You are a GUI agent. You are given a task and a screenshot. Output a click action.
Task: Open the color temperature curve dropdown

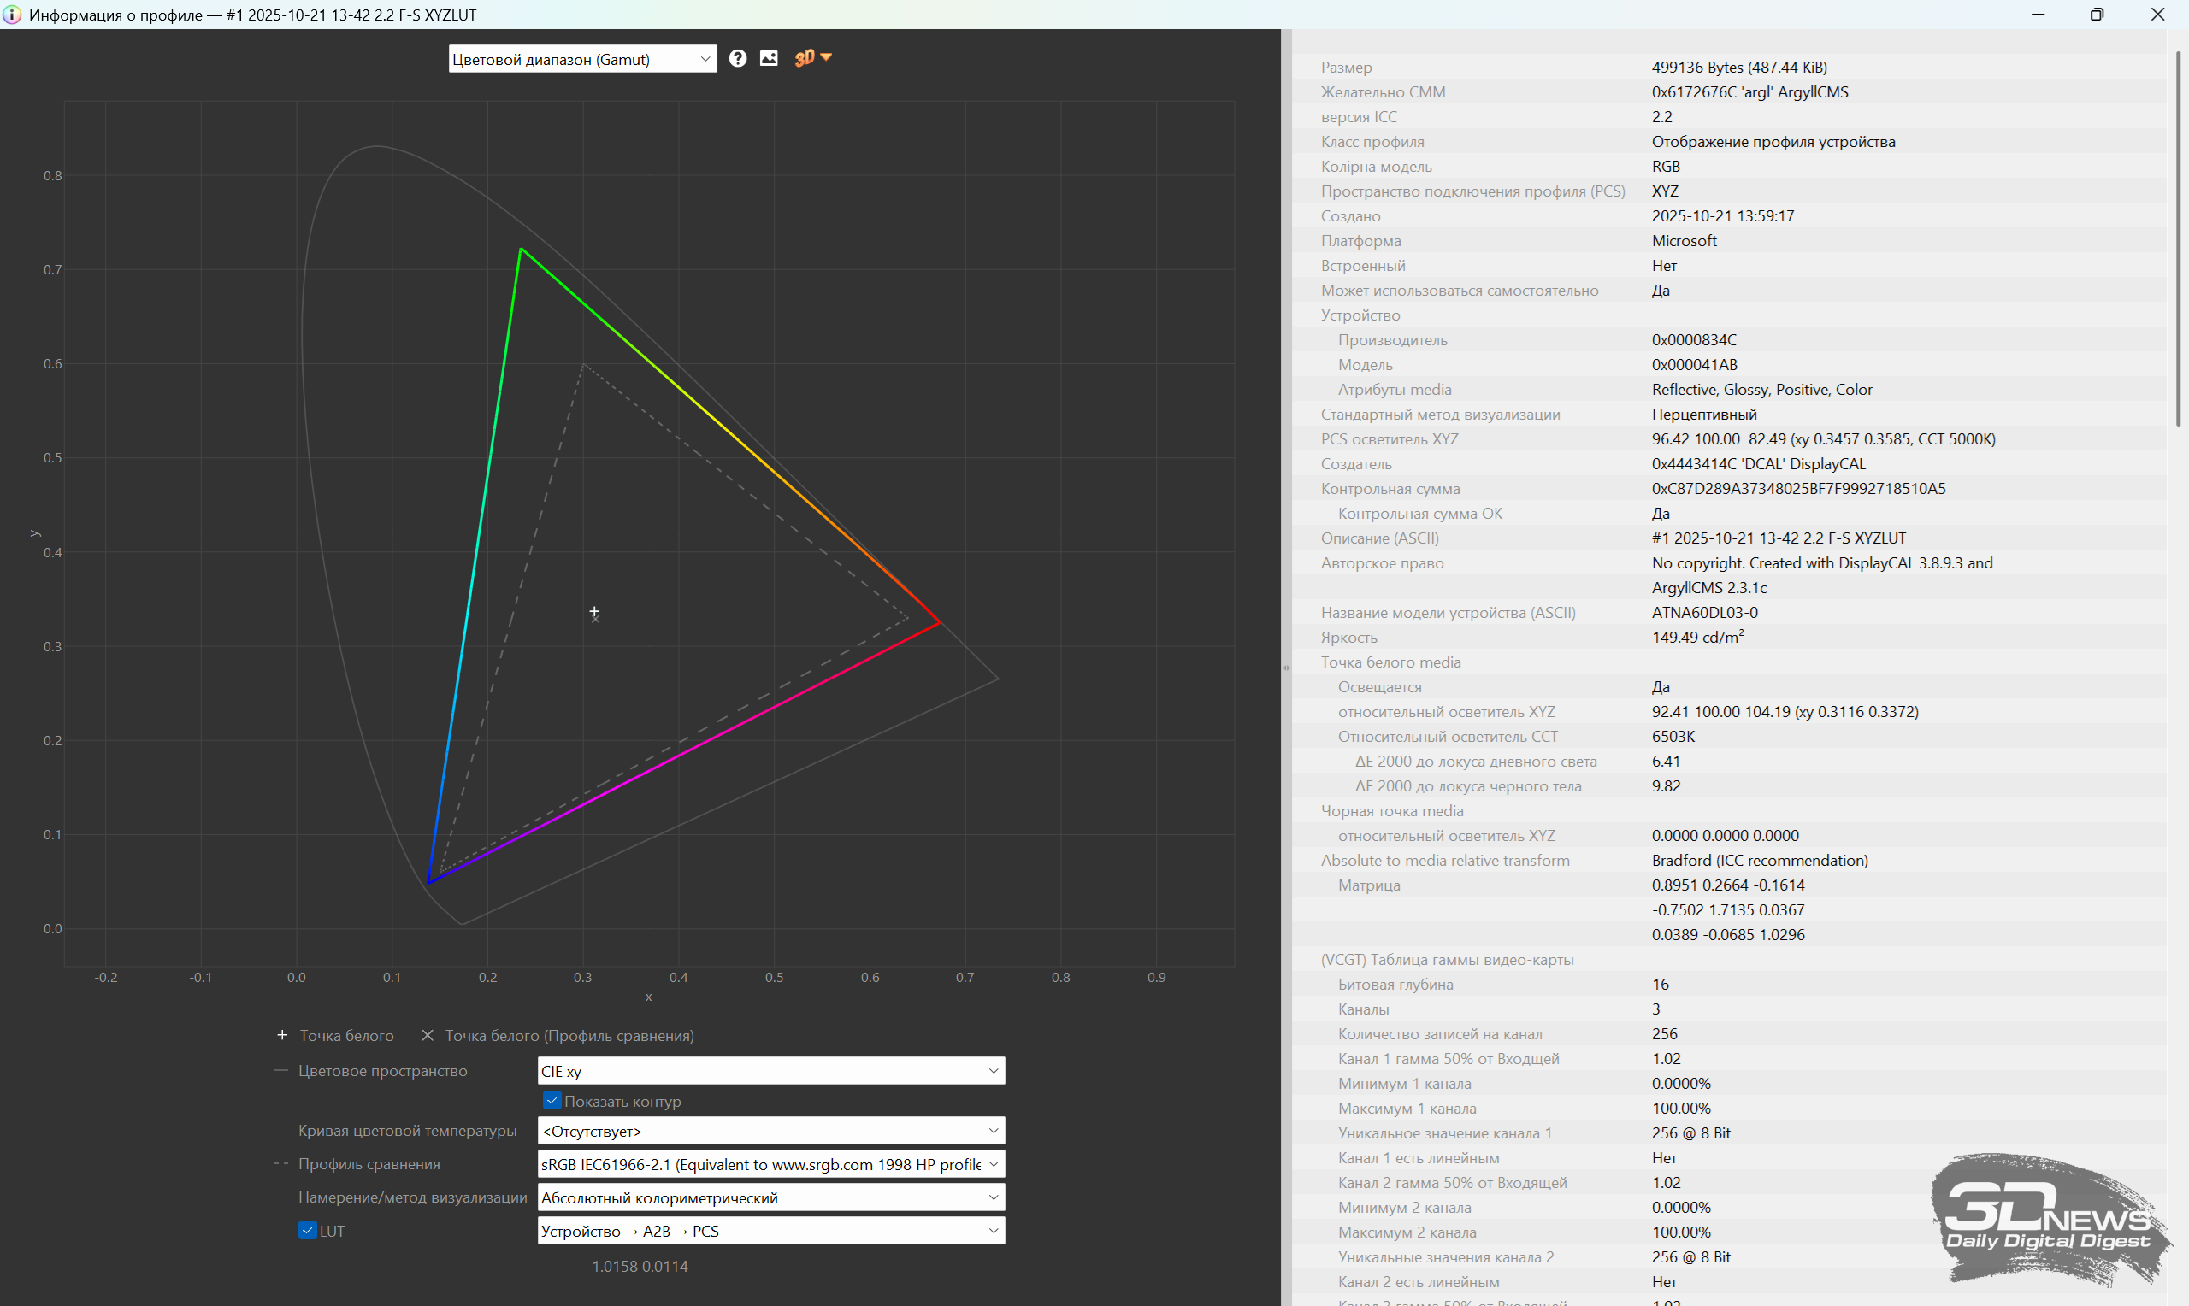point(770,1131)
